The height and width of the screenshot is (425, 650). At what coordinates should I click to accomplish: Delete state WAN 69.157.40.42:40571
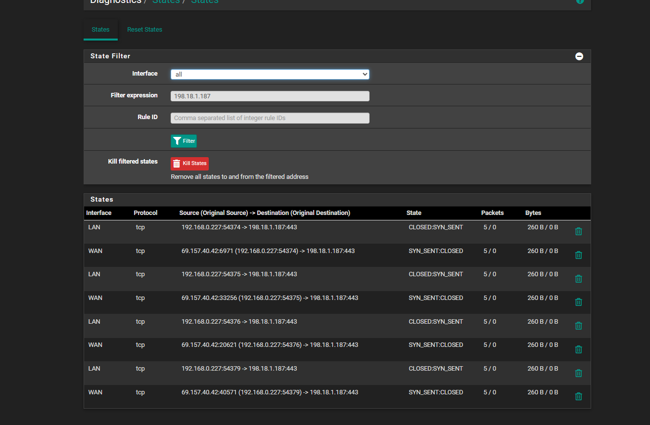click(578, 396)
